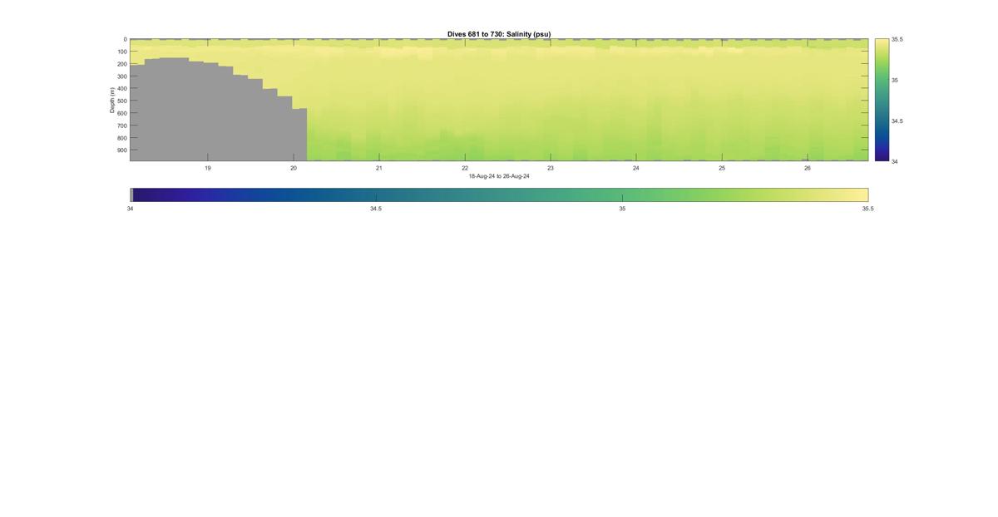This screenshot has height=517, width=998.
Task: Select the date tick label "26"
Action: coord(808,168)
